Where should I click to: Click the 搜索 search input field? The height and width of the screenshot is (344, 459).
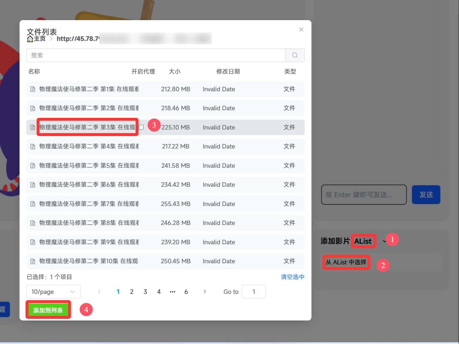pyautogui.click(x=156, y=55)
